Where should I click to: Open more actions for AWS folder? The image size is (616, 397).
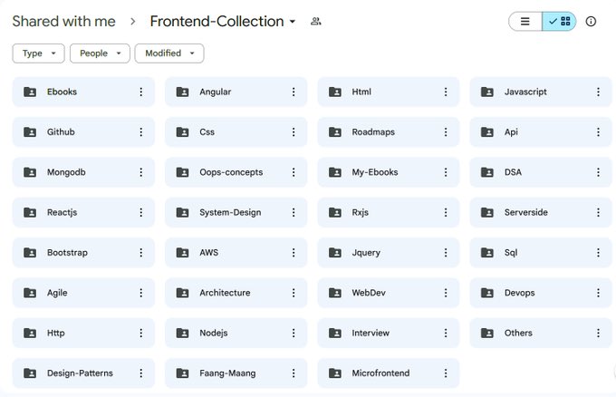click(x=294, y=253)
